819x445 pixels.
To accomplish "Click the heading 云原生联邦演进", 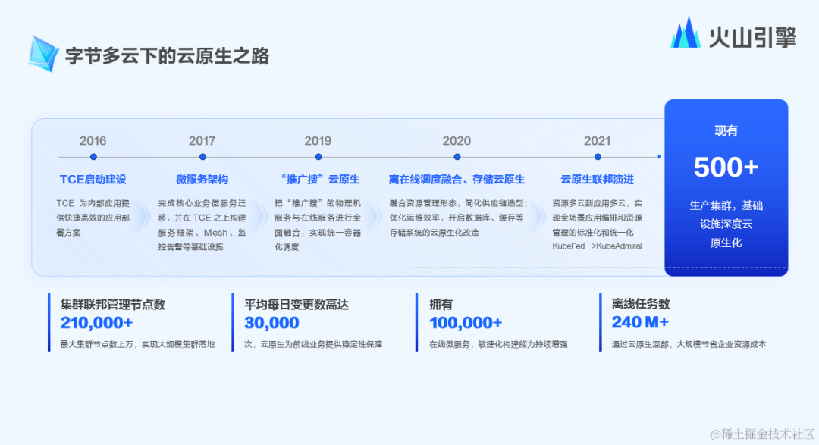I will [597, 180].
